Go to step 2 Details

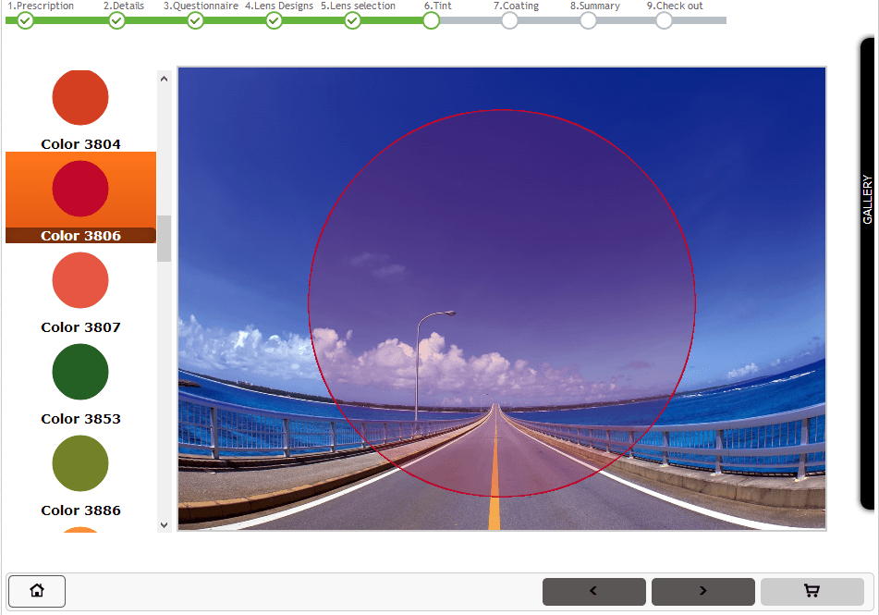click(x=116, y=20)
